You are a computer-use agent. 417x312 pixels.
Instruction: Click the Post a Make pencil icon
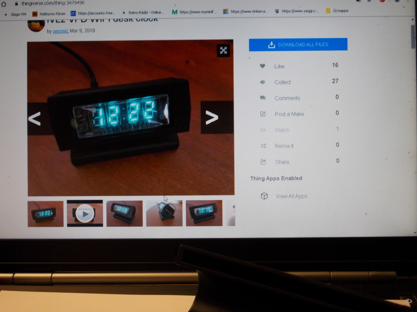click(x=263, y=114)
